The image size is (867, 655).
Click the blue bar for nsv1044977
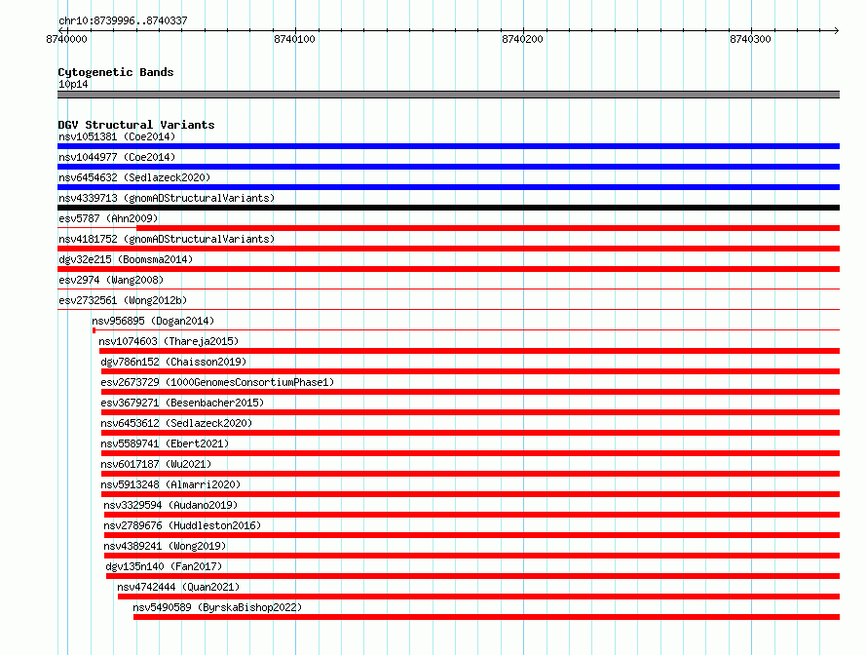pos(448,167)
